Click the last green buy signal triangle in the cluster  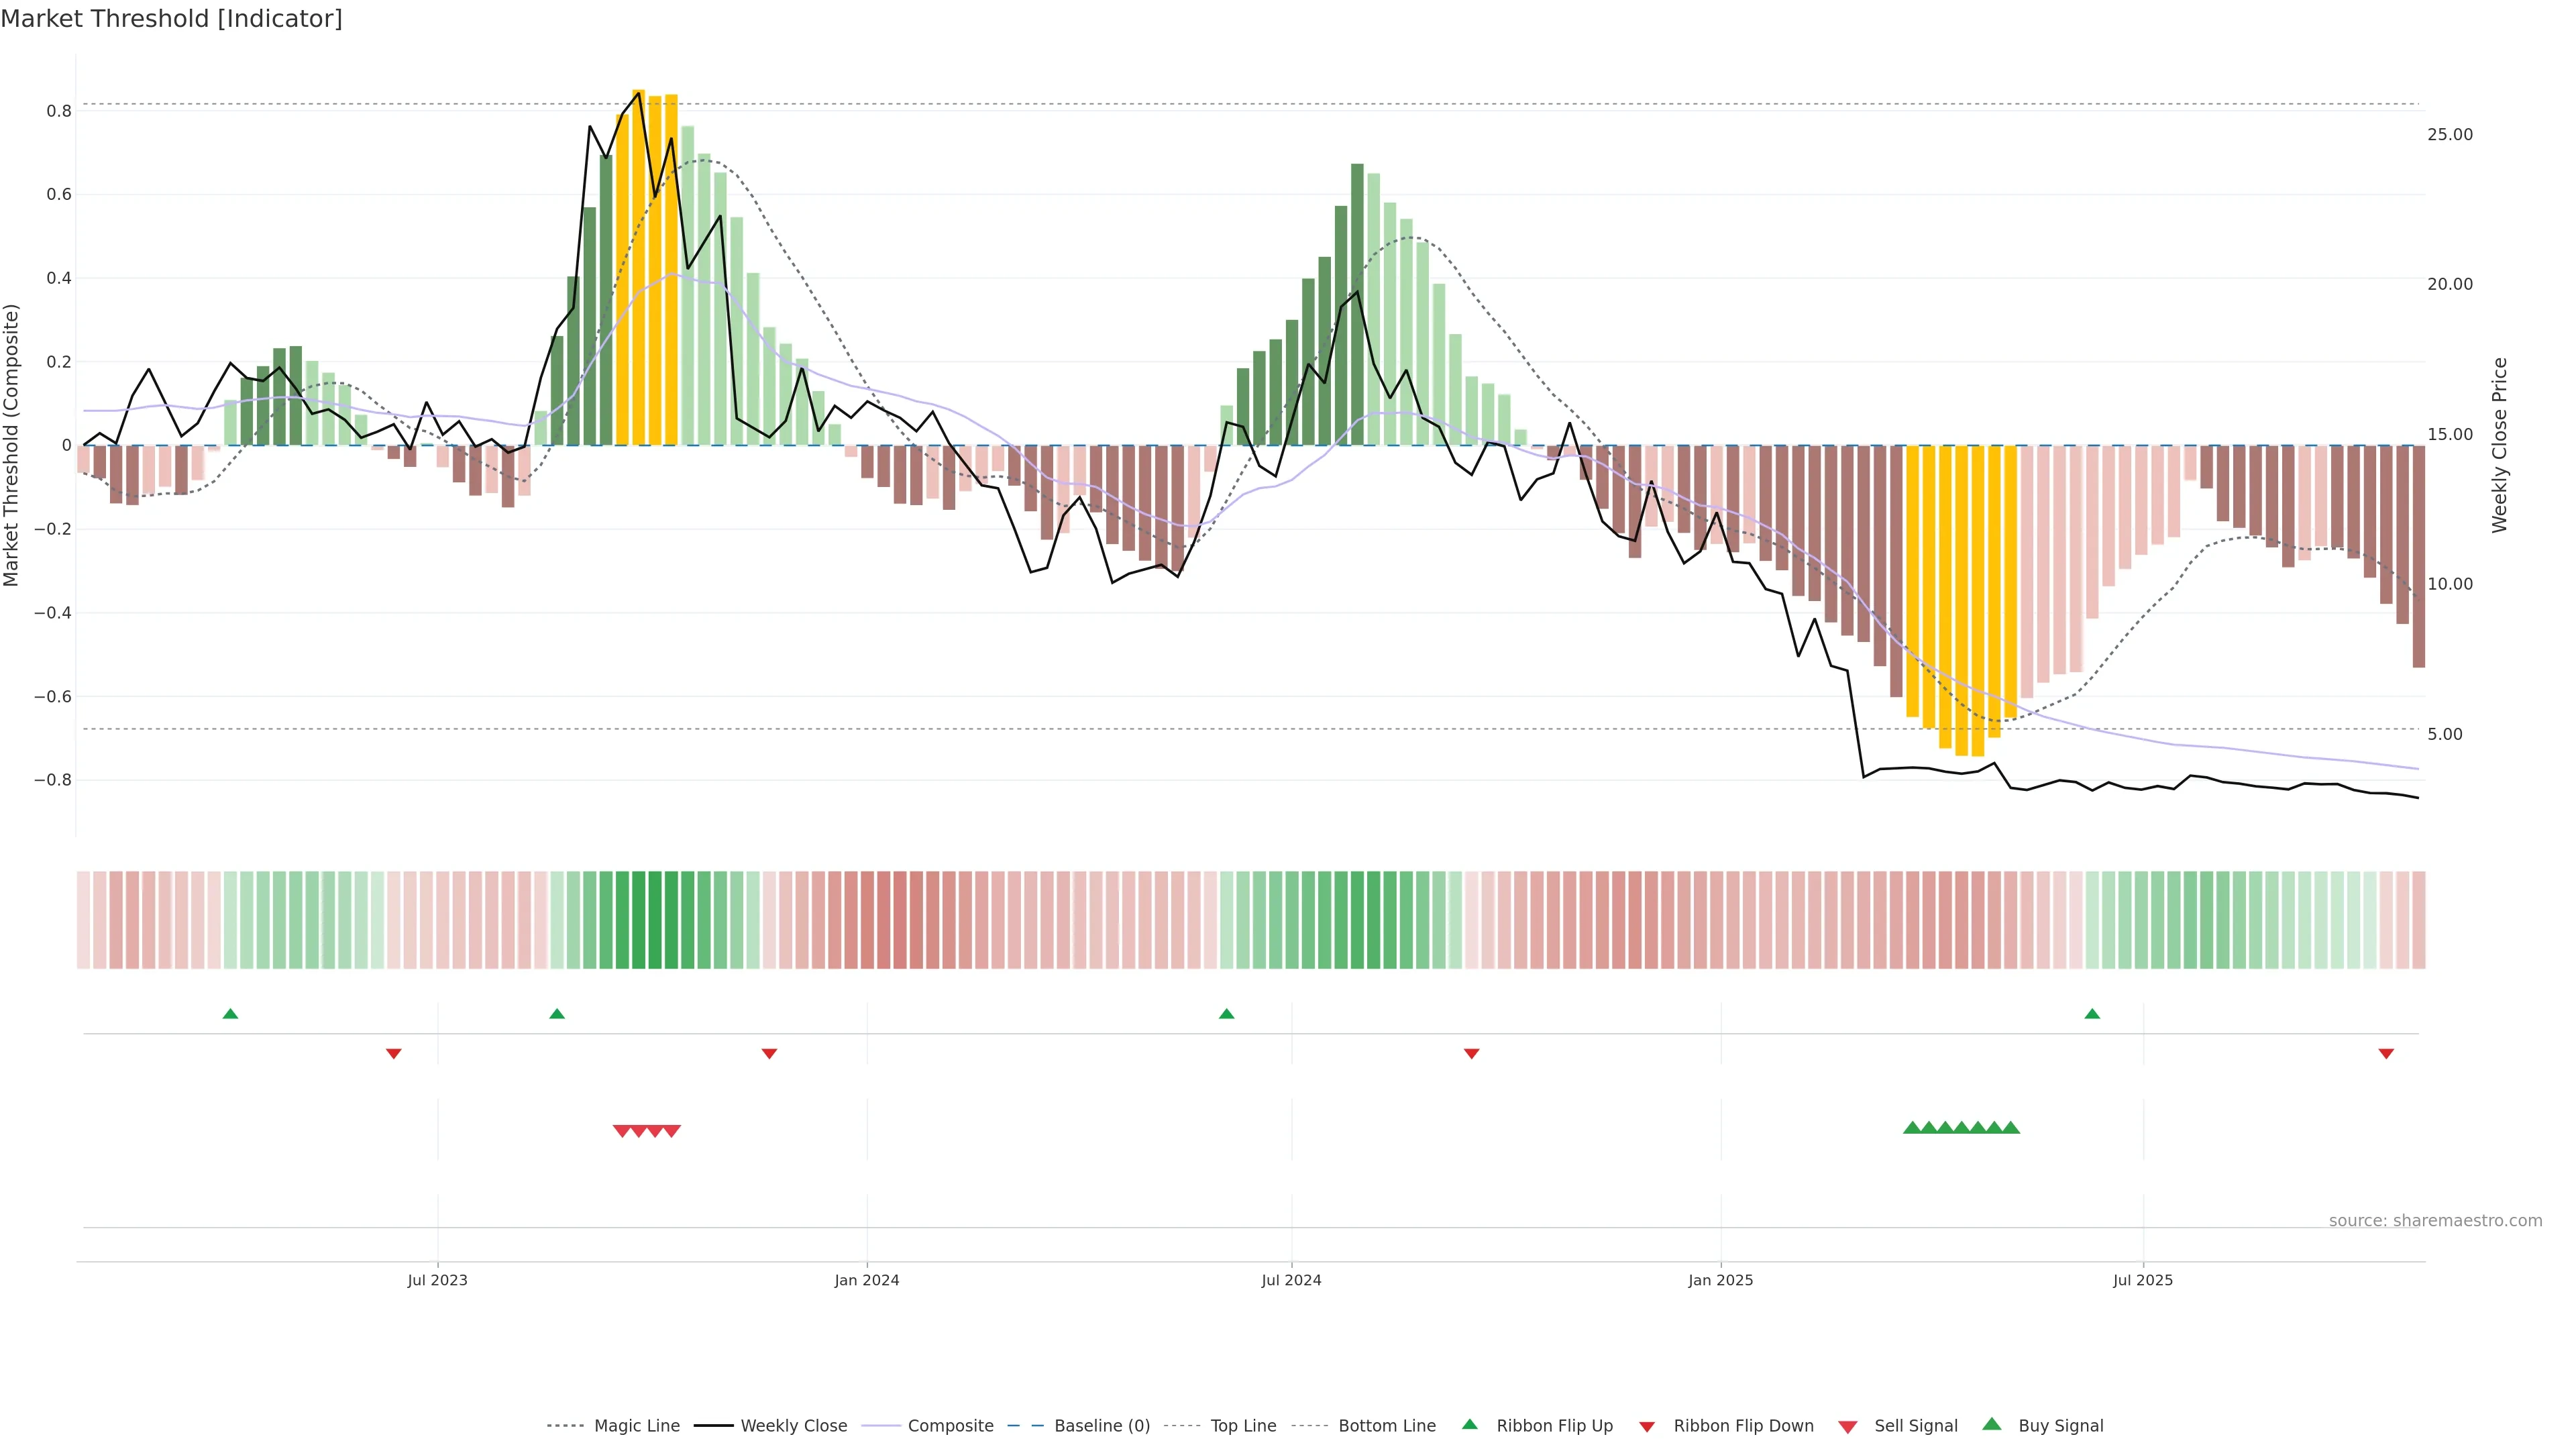[x=2011, y=1128]
